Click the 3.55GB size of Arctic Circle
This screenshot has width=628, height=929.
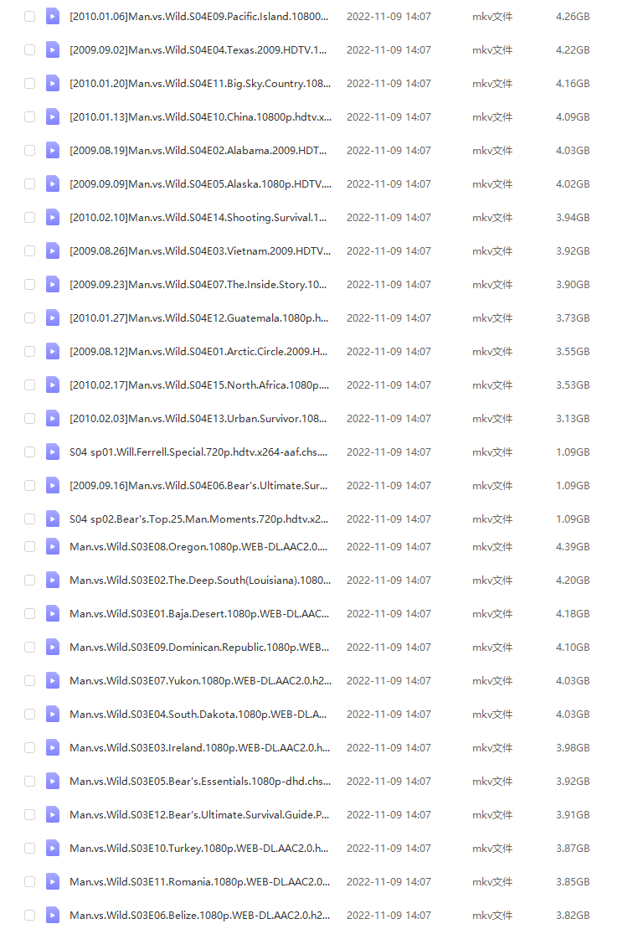coord(572,351)
